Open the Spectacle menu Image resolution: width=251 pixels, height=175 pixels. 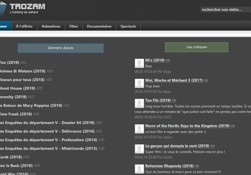click(128, 26)
